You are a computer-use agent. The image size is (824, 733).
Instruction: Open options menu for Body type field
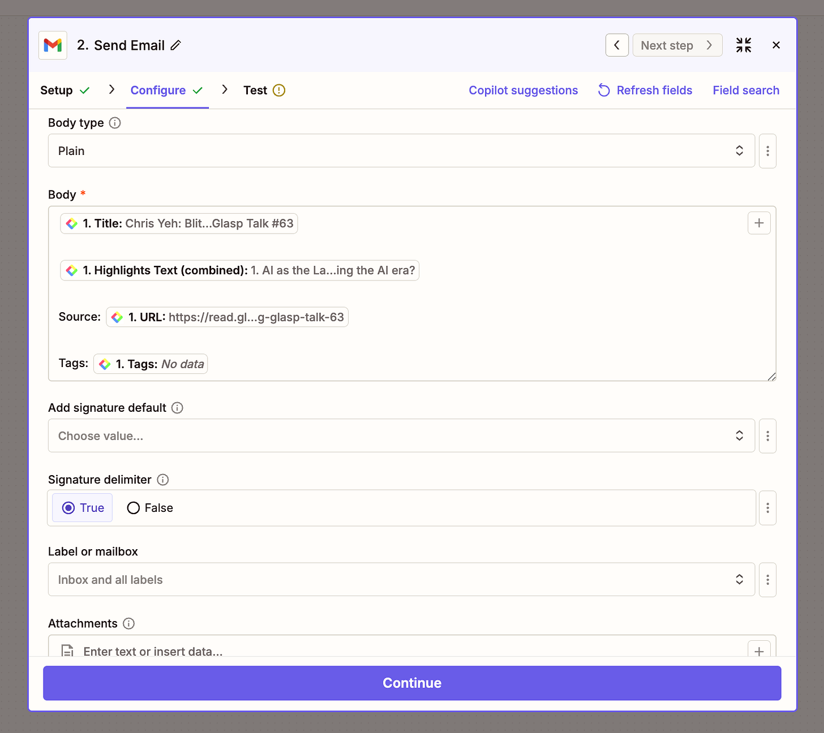click(x=767, y=151)
